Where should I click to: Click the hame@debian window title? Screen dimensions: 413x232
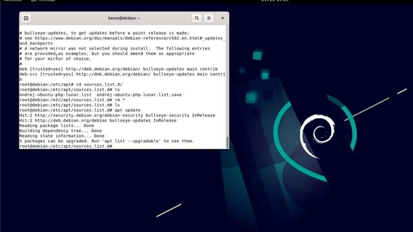tap(124, 18)
